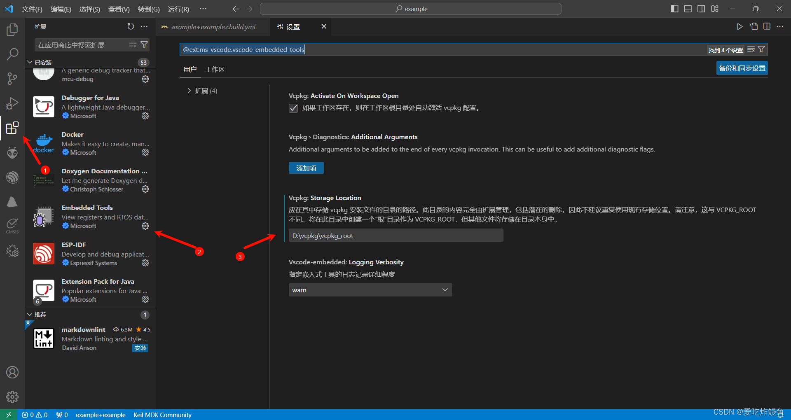Open the 编辑(E) menu
Screen dimensions: 791x420
click(61, 9)
